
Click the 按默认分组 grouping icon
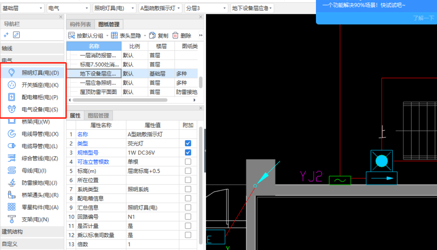pos(72,35)
